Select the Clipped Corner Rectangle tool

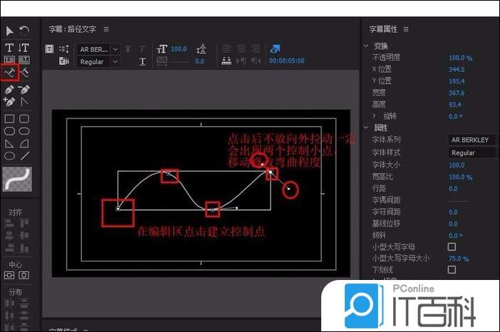9,131
